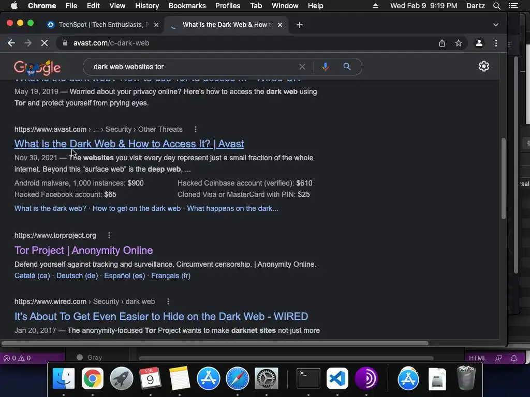Open the Profiles menu
The width and height of the screenshot is (530, 397).
click(x=228, y=6)
